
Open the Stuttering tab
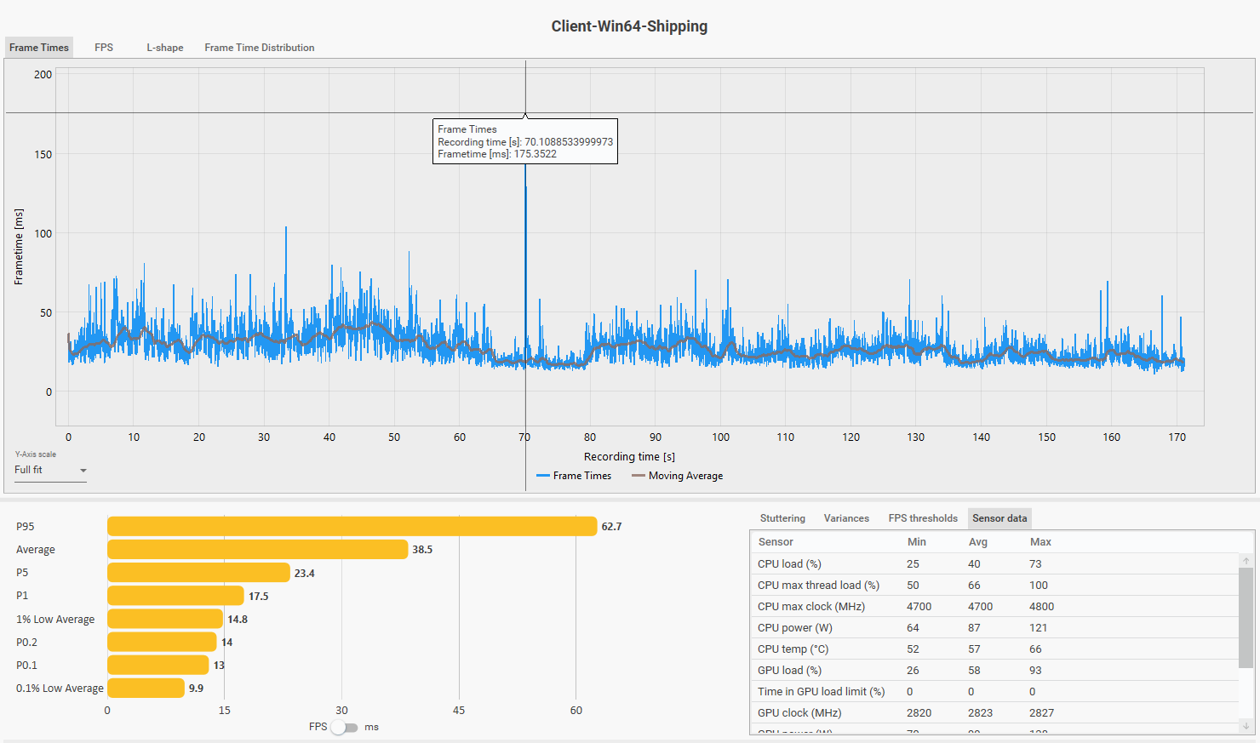click(782, 518)
